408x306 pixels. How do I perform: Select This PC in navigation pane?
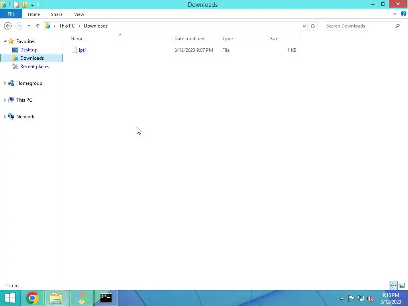(x=24, y=100)
